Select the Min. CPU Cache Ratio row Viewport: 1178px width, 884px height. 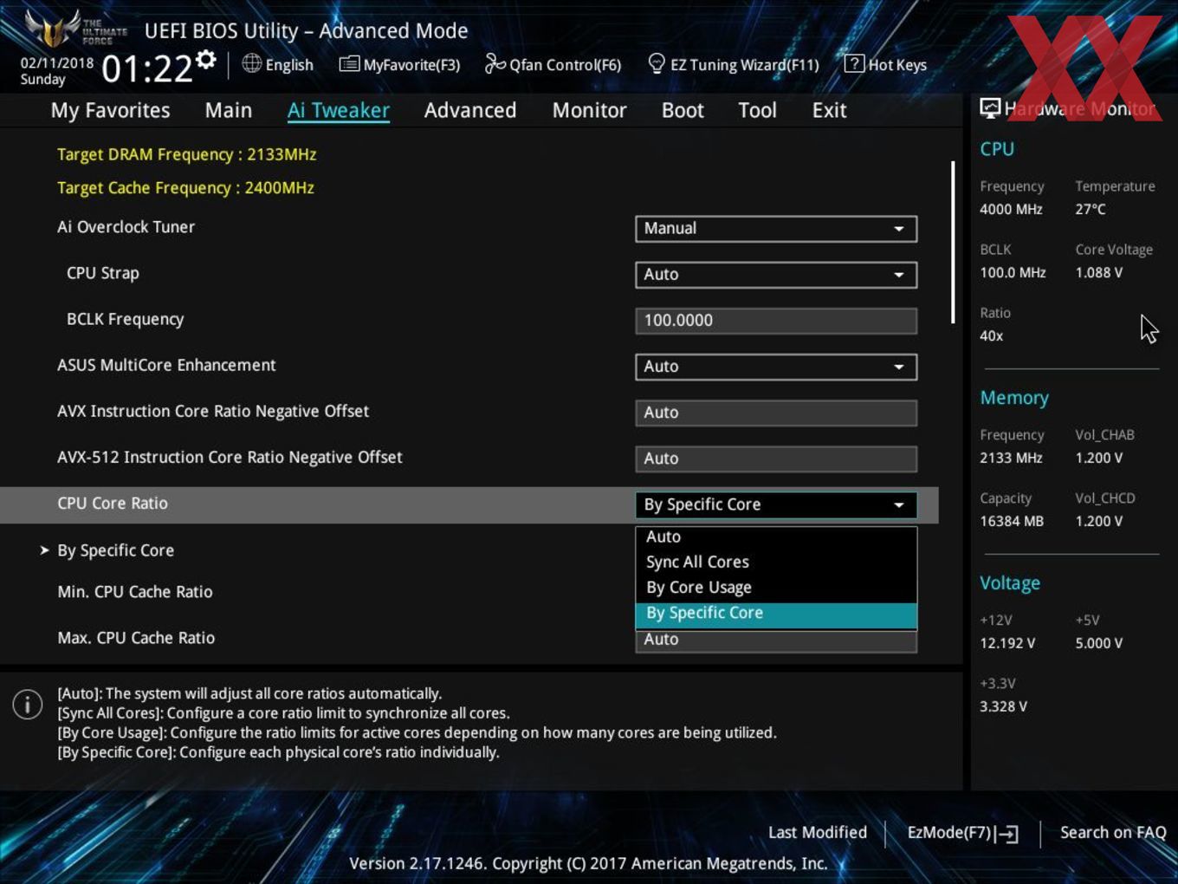pyautogui.click(x=135, y=592)
